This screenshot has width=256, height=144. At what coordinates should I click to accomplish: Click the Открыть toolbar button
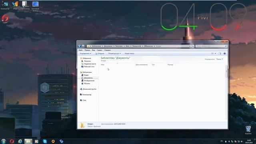[100, 54]
